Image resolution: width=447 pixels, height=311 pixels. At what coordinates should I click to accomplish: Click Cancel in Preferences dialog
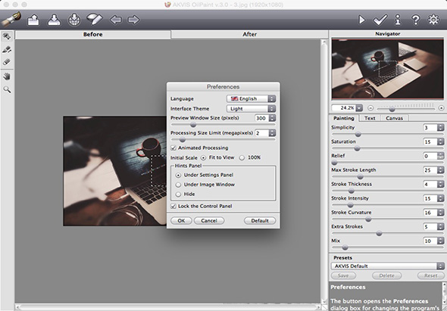tap(209, 221)
